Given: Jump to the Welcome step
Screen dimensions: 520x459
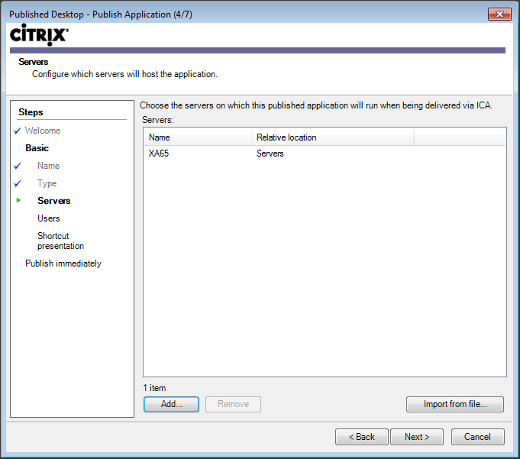Looking at the screenshot, I should point(43,131).
